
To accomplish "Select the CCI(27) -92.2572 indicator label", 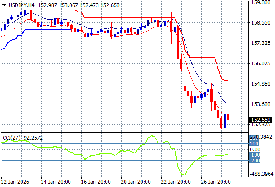I will [x=23, y=138].
